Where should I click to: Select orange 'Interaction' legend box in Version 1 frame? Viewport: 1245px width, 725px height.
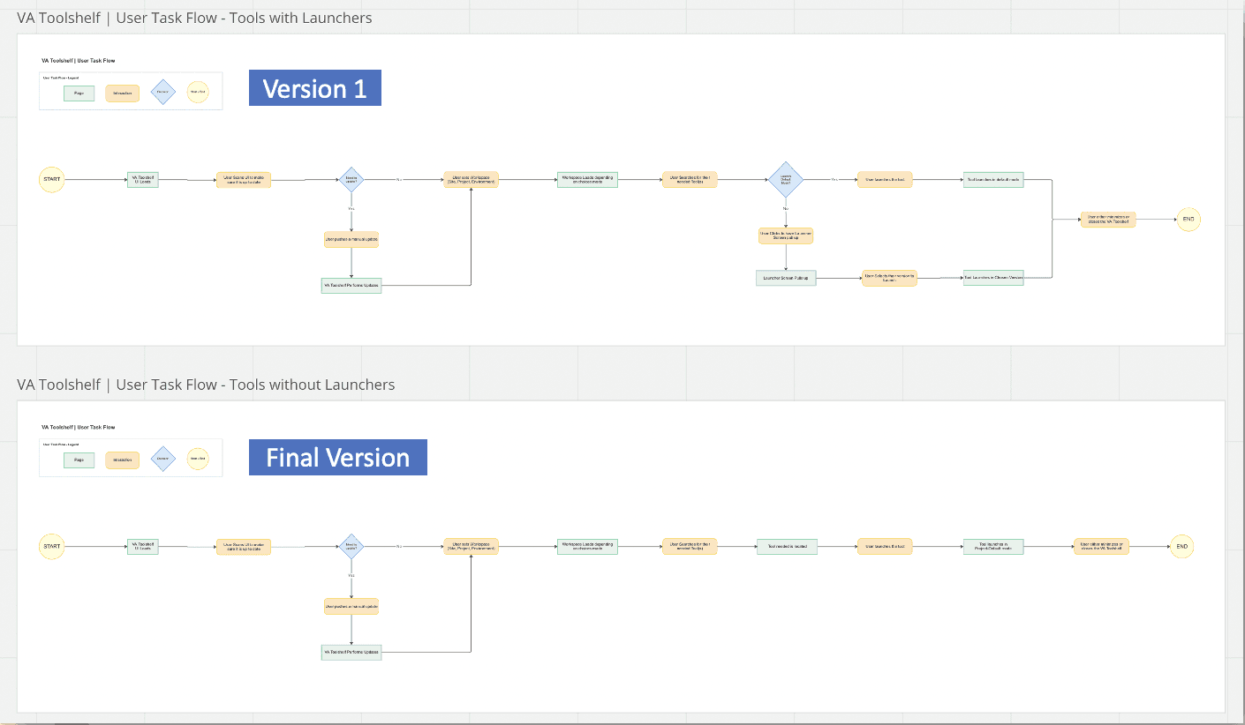click(123, 93)
